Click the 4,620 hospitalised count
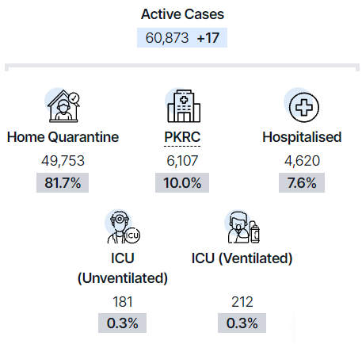The height and width of the screenshot is (344, 362). [x=302, y=161]
